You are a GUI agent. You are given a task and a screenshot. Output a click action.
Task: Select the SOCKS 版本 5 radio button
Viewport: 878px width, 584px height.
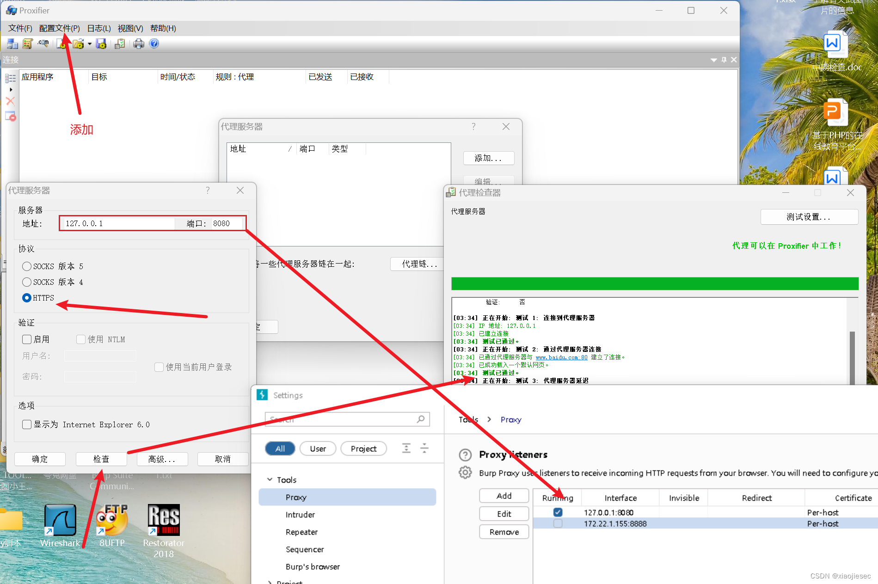27,266
